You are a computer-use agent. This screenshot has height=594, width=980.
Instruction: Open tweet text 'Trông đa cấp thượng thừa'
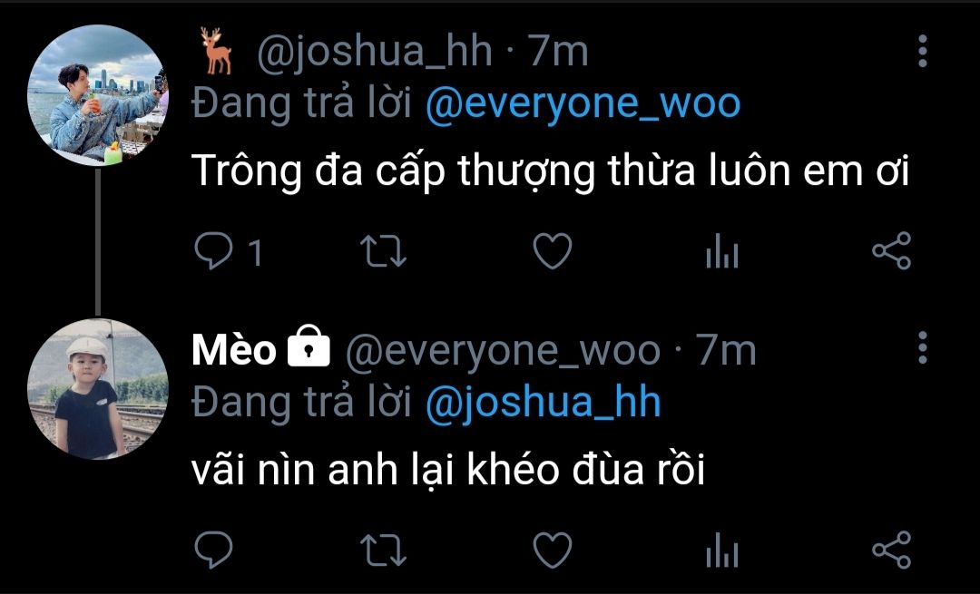(443, 170)
